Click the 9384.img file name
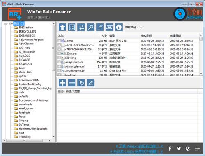 71,58
